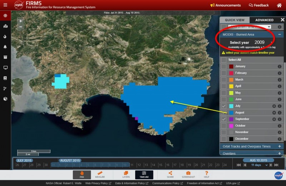Viewport: 286px width, 186px height.
Task: Open the Web Privacy Policy link
Action: (x=98, y=183)
